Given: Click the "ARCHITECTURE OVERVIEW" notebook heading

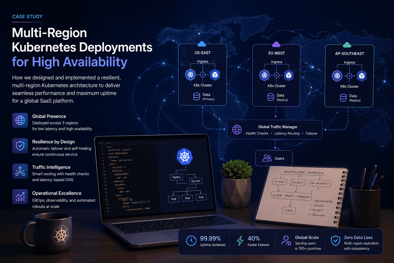Looking at the screenshot, I should point(304,172).
